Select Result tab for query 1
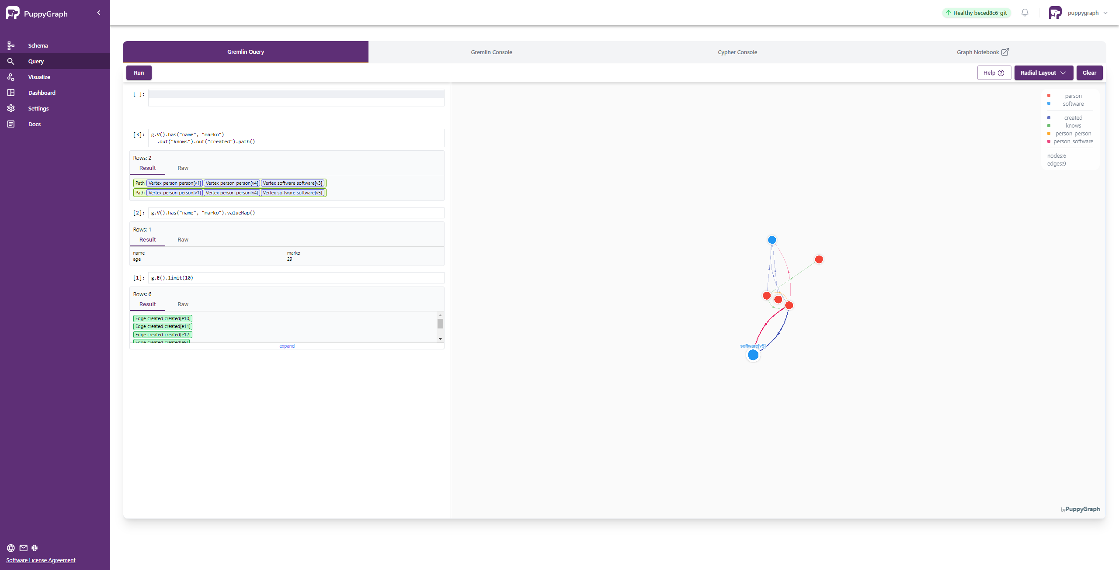Image resolution: width=1119 pixels, height=570 pixels. pyautogui.click(x=147, y=304)
